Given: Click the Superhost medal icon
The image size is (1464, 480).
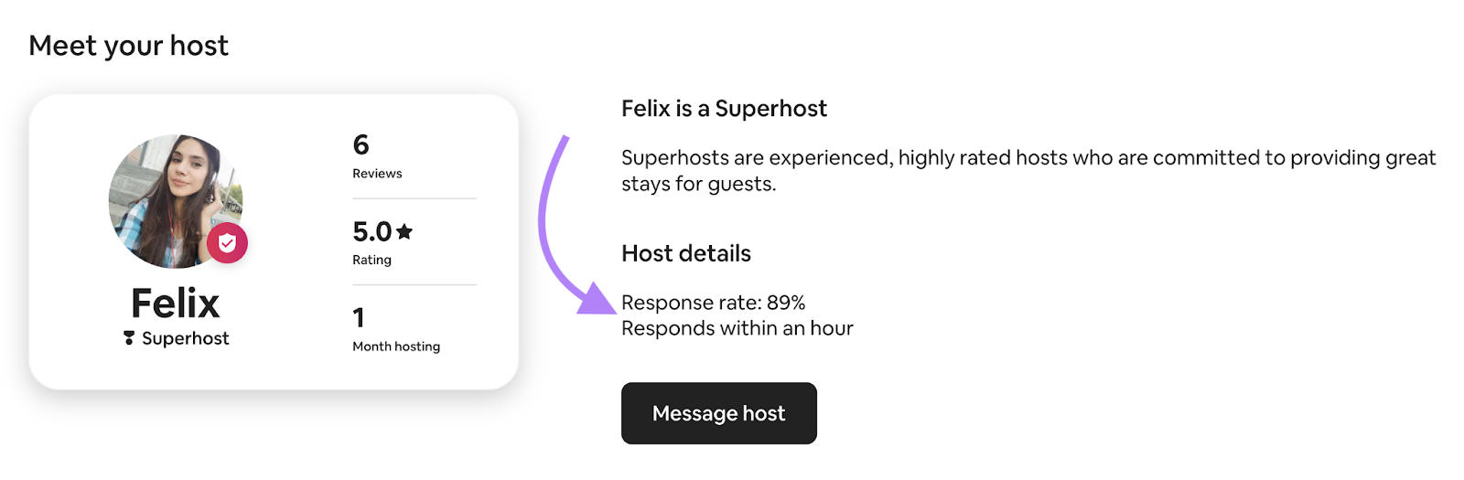Looking at the screenshot, I should pos(129,338).
